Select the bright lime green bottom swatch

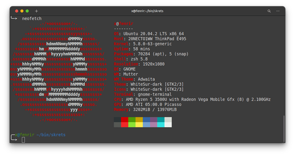132,125
